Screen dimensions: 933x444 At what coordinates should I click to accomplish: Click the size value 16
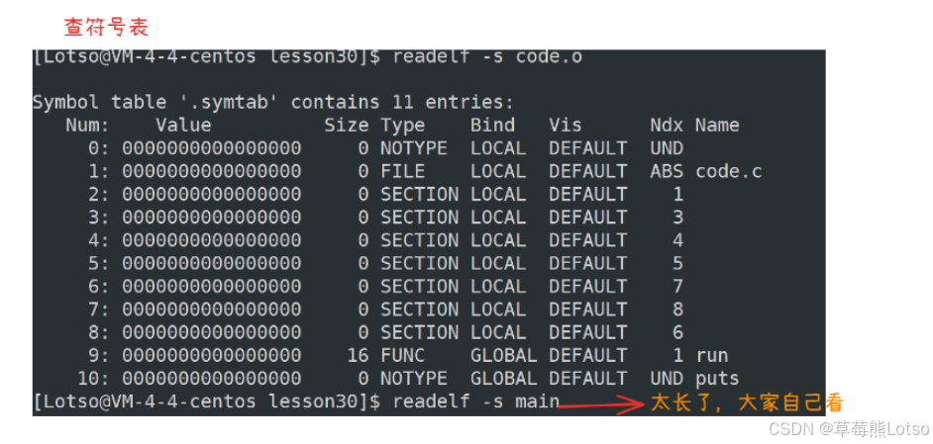click(358, 355)
